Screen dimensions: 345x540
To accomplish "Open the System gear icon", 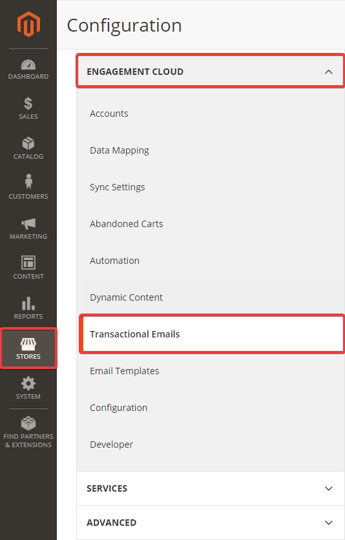I will pyautogui.click(x=28, y=384).
